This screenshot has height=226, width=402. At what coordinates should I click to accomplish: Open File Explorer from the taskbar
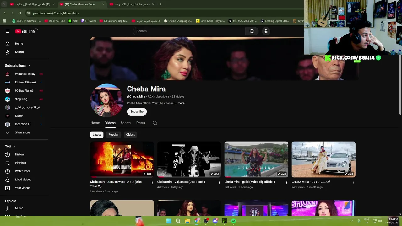click(187, 221)
